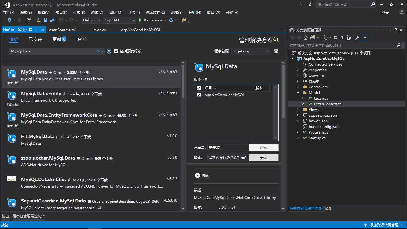Click the Install button 安装
The image size is (407, 229).
click(x=264, y=158)
